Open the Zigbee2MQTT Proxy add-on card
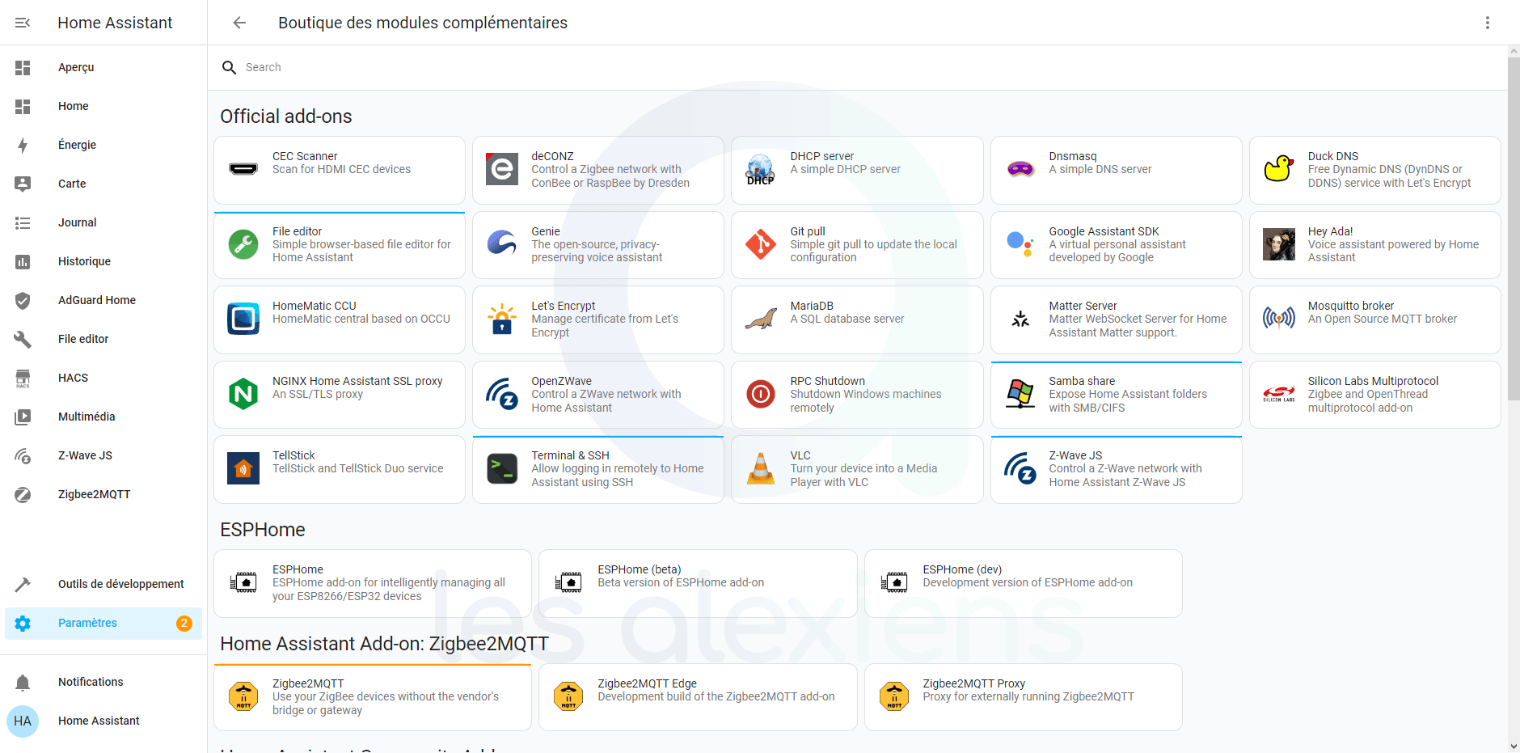 [1024, 697]
